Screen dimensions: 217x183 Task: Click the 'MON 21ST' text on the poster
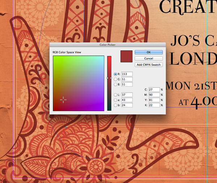pyautogui.click(x=191, y=86)
